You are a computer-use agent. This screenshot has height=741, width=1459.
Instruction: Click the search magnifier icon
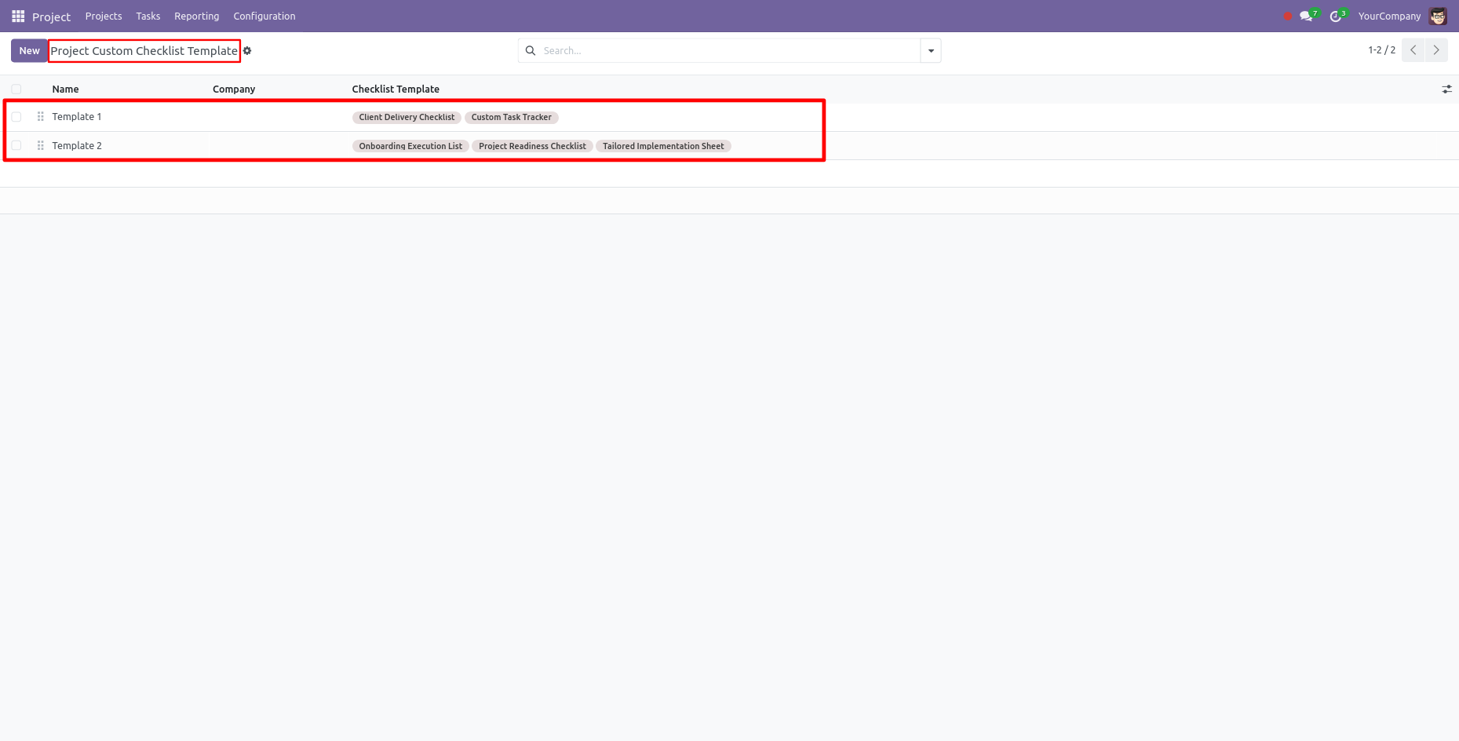tap(531, 50)
